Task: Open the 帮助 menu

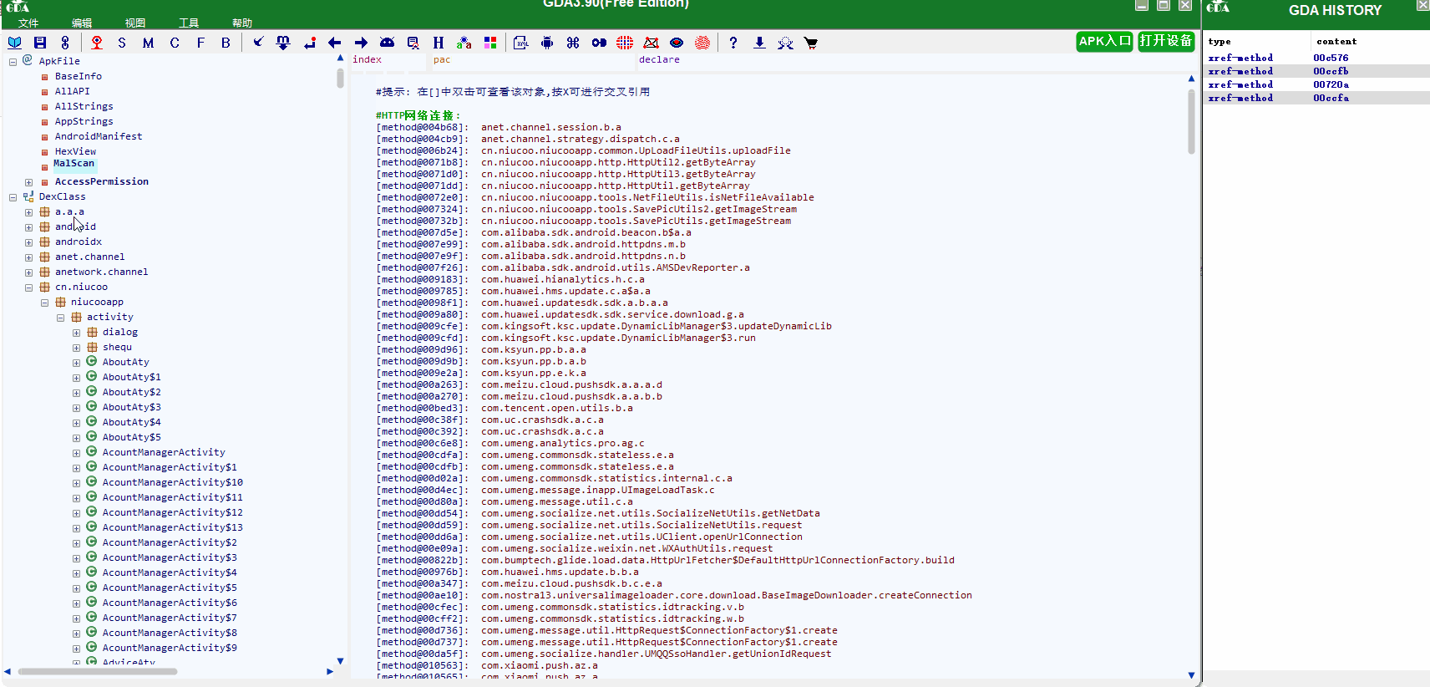Action: pyautogui.click(x=242, y=23)
